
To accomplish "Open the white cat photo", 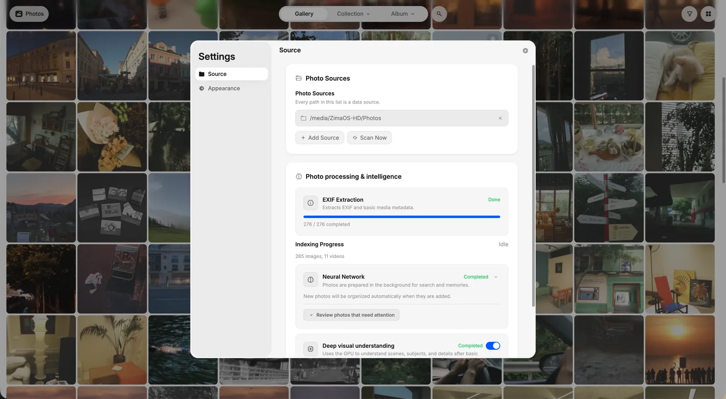I will [680, 66].
